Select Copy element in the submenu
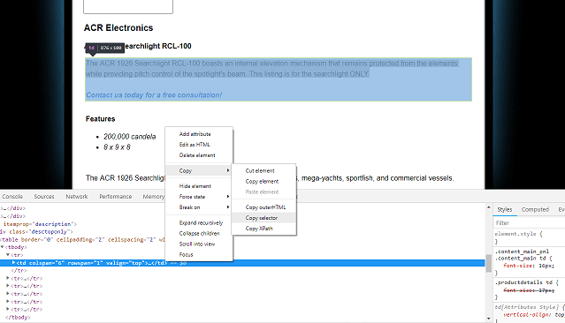The width and height of the screenshot is (565, 323). [x=262, y=182]
